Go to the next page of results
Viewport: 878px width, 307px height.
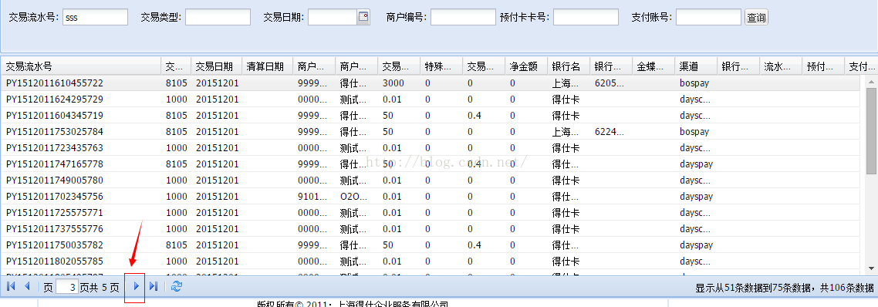tap(136, 287)
